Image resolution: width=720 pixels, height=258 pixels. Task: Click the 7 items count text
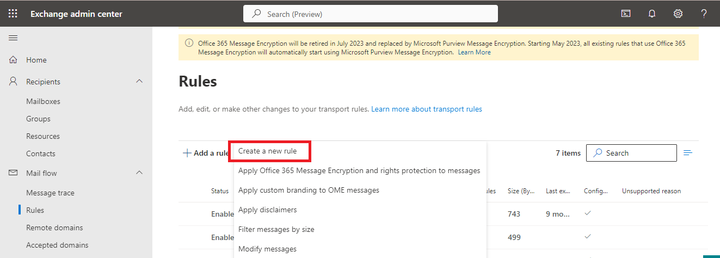point(568,153)
